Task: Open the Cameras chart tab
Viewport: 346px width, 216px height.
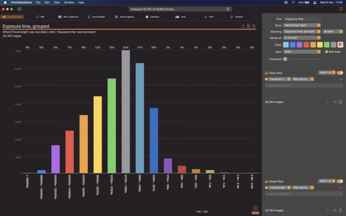Action: click(153, 17)
